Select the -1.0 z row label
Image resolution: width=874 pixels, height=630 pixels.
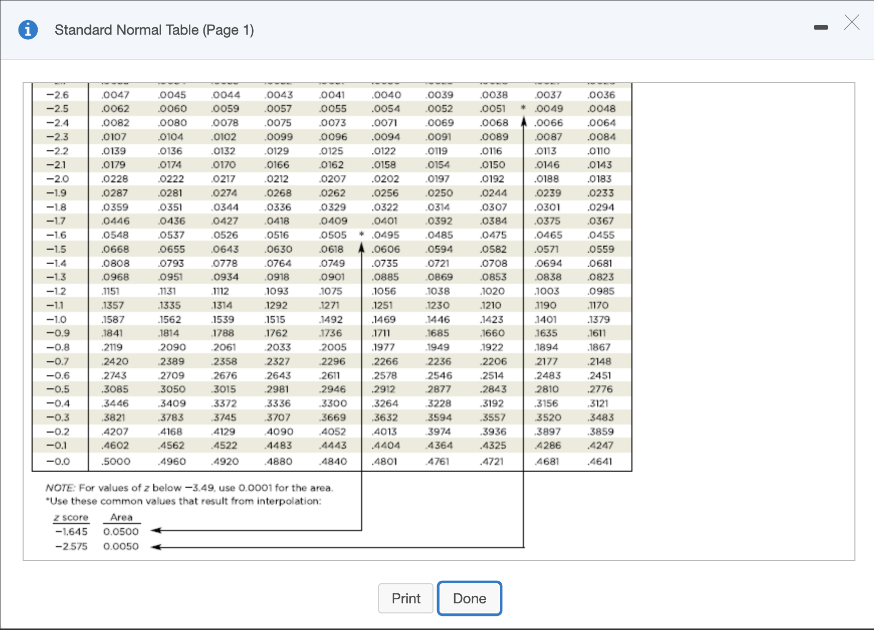(x=57, y=320)
